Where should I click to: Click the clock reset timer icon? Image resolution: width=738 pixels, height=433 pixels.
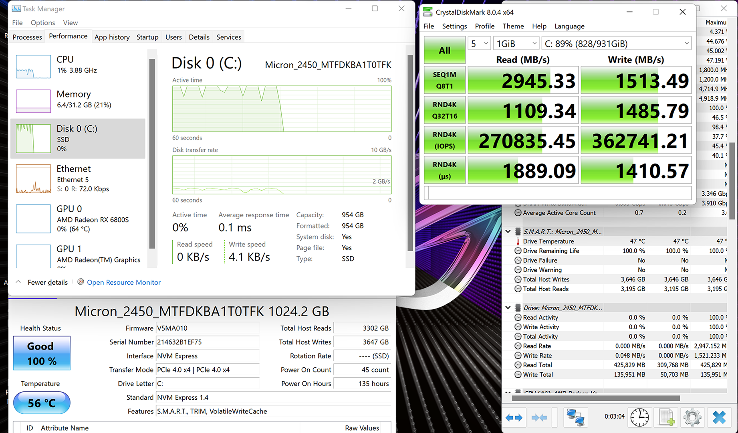click(639, 417)
